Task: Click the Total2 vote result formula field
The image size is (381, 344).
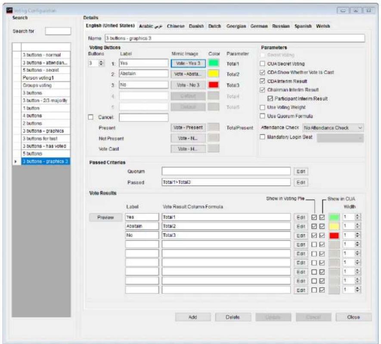Action: coord(226,226)
